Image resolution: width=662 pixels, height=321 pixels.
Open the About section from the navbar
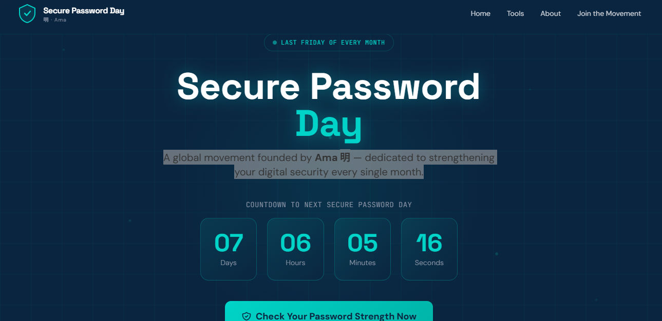click(550, 13)
